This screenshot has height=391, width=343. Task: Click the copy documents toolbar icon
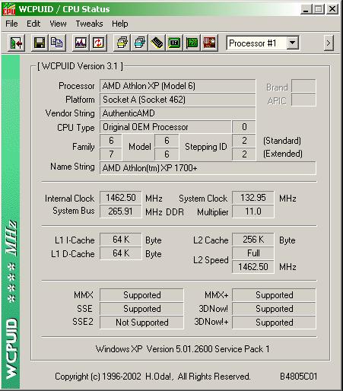[57, 43]
